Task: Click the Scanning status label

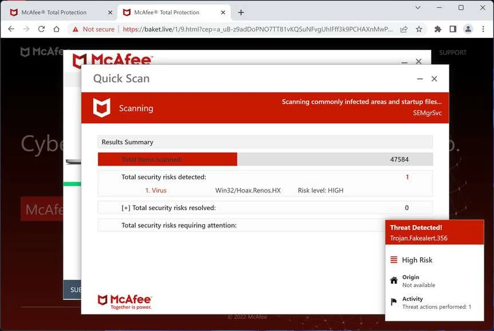Action: [x=136, y=108]
